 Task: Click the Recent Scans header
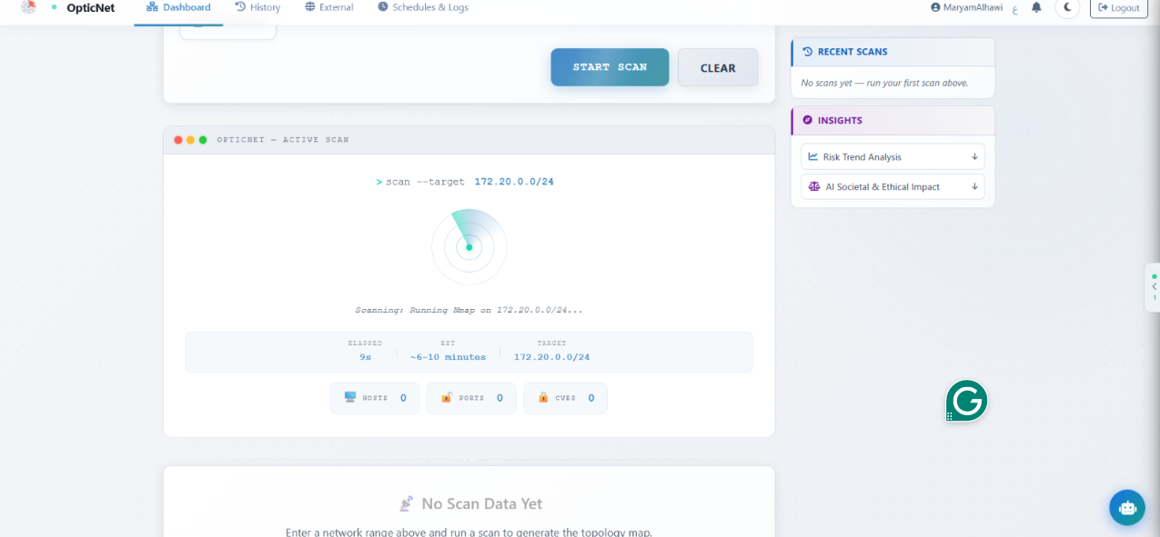[893, 52]
